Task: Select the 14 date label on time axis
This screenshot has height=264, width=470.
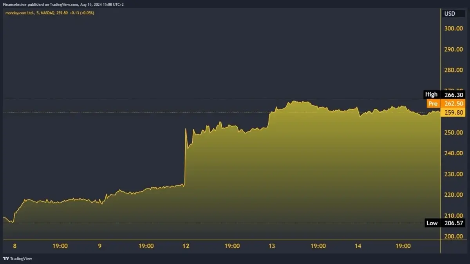Action: tap(358, 246)
